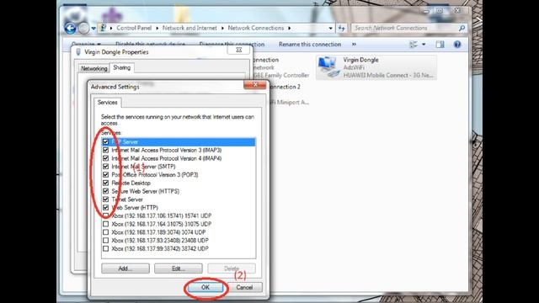
Task: Check the Xbox 31075 UDP checkbox
Action: click(105, 224)
